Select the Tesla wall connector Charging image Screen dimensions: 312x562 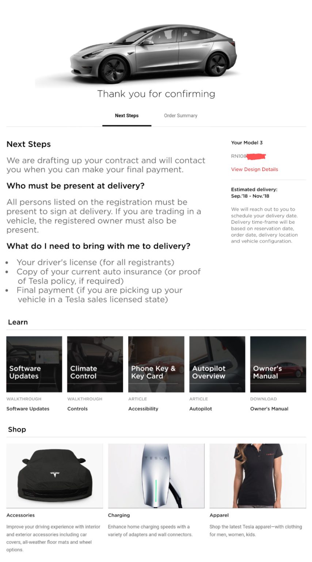[156, 476]
